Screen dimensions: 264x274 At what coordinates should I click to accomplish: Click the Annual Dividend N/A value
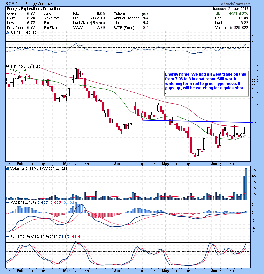[x=146, y=18]
